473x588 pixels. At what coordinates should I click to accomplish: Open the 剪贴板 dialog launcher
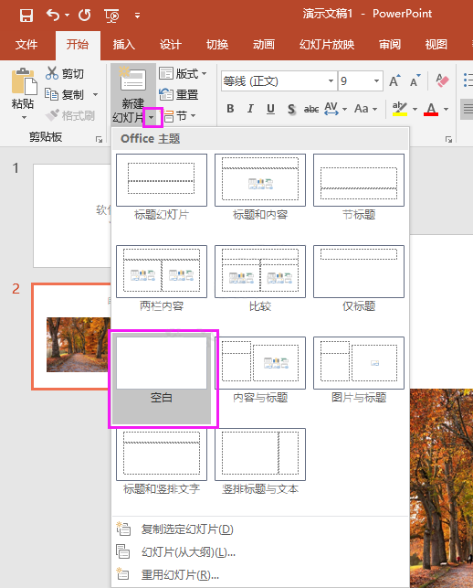[x=99, y=140]
